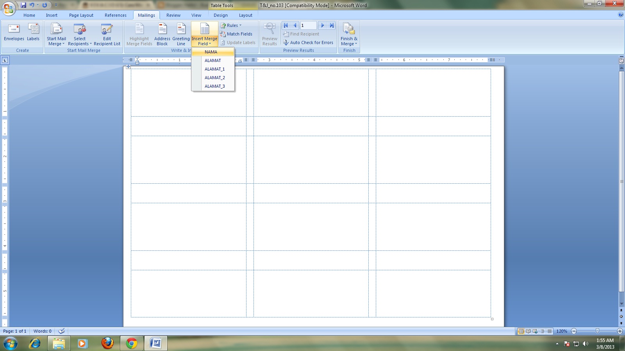Zoom in with the plus button
This screenshot has height=351, width=625.
point(620,331)
